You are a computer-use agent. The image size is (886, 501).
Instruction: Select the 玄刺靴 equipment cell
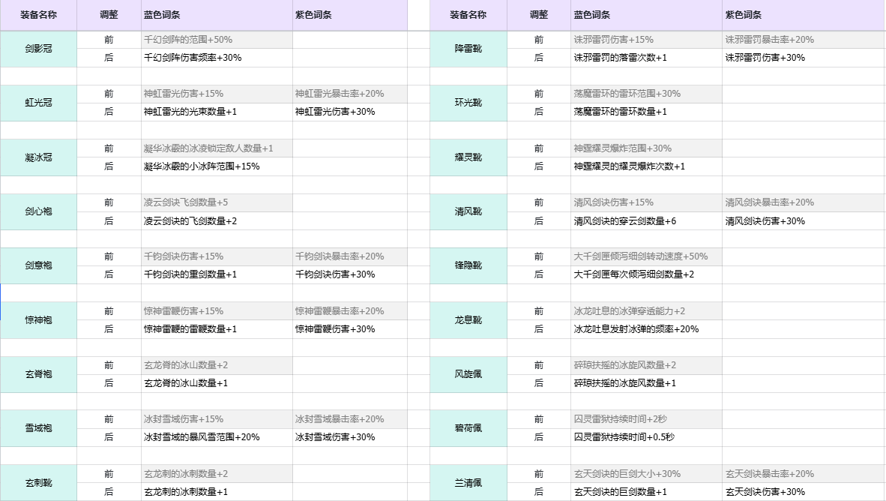(x=38, y=483)
